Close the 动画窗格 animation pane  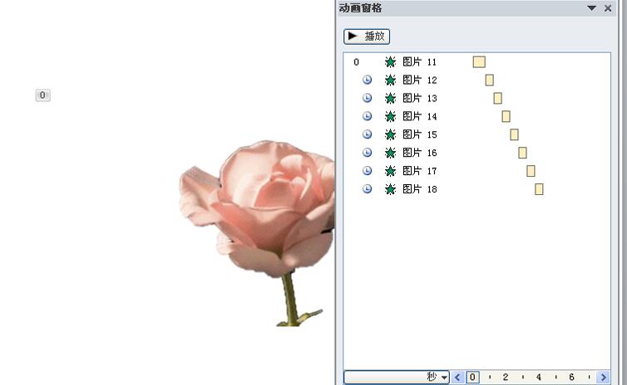tap(608, 8)
